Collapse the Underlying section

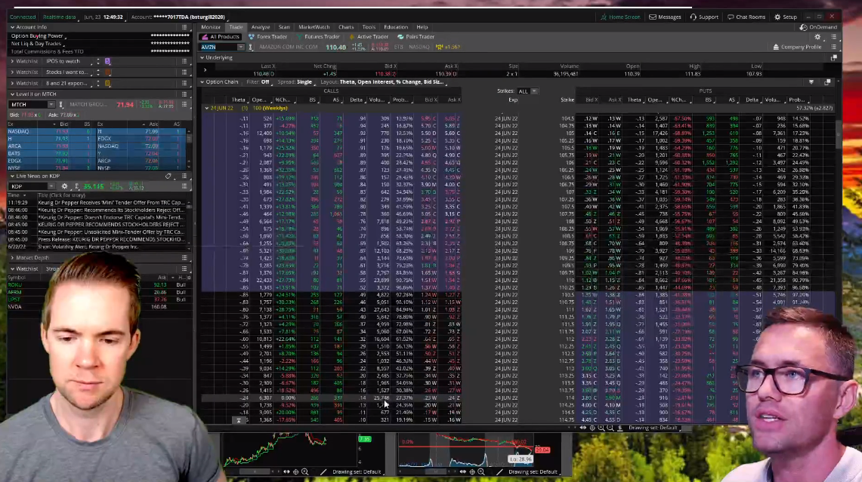pyautogui.click(x=202, y=57)
